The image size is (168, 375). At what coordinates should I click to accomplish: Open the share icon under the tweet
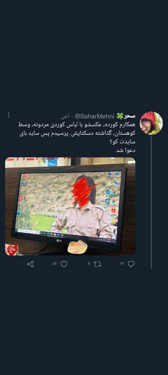[x=30, y=264]
